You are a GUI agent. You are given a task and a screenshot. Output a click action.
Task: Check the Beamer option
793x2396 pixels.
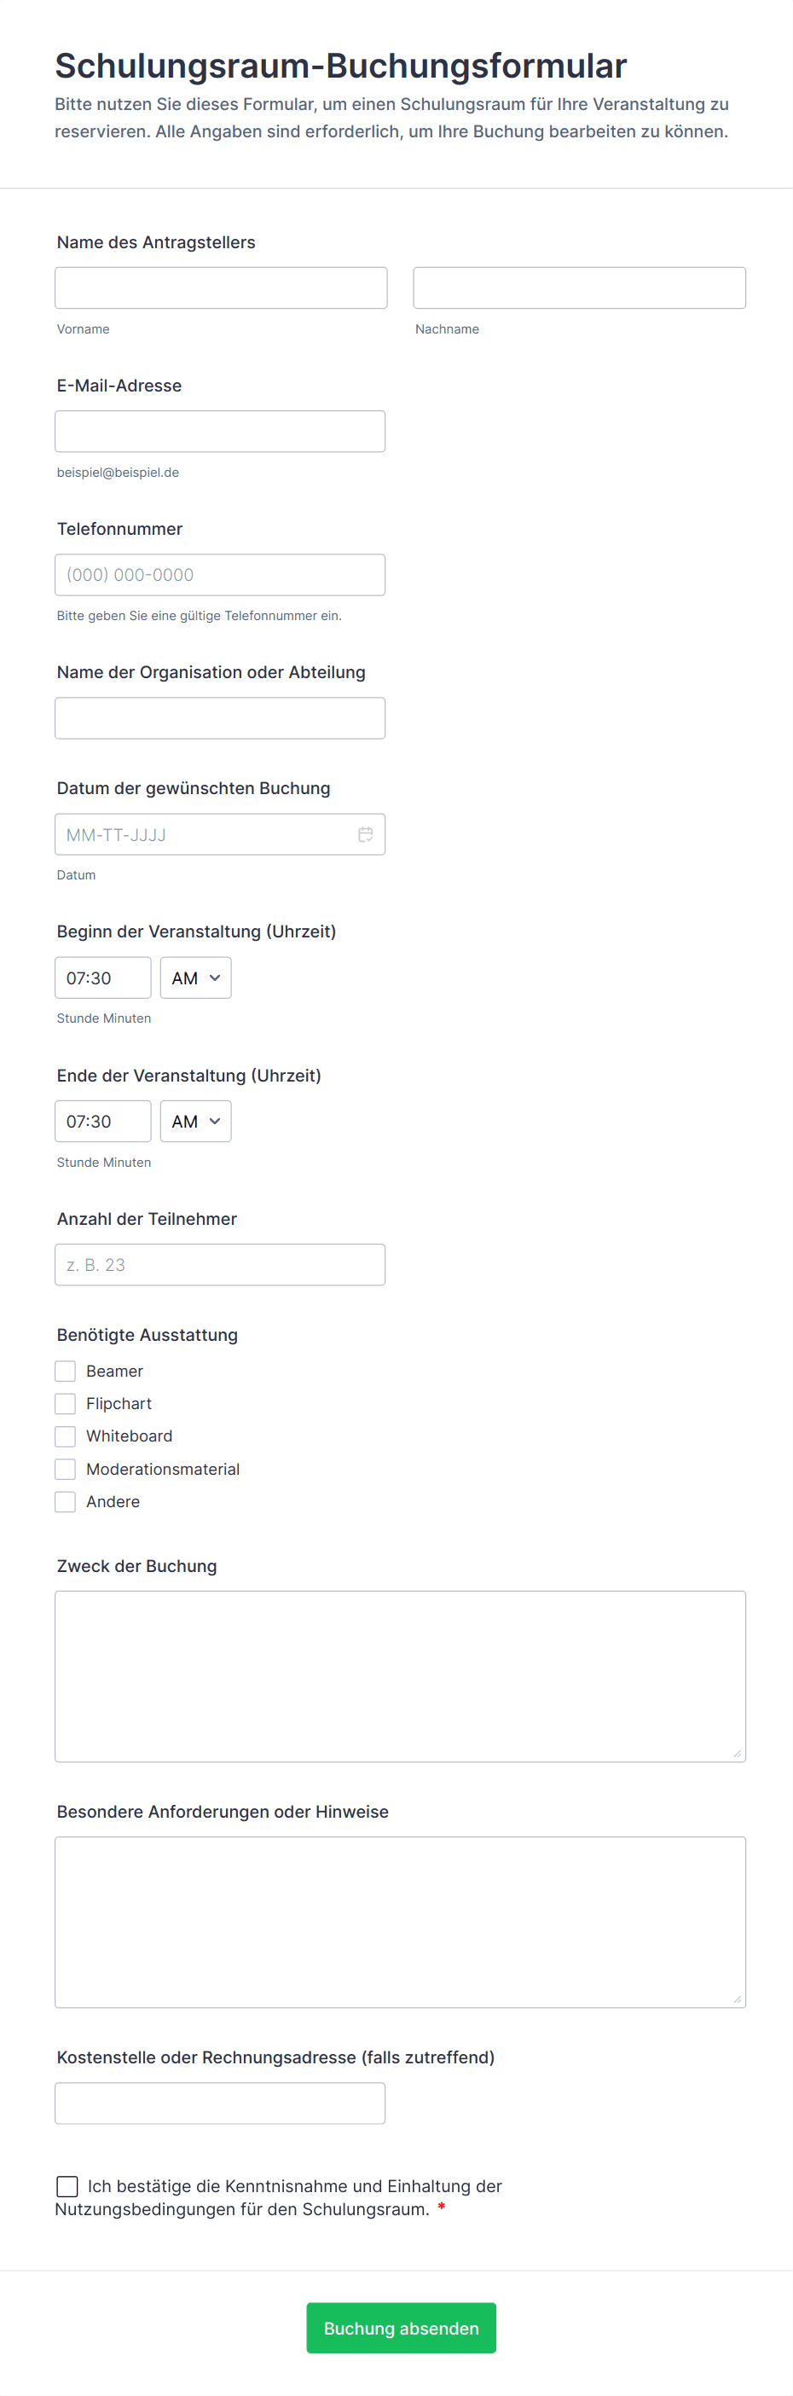(x=65, y=1371)
